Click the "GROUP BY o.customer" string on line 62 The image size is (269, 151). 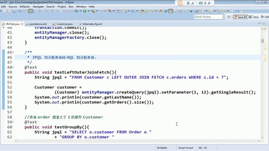coord(87,137)
